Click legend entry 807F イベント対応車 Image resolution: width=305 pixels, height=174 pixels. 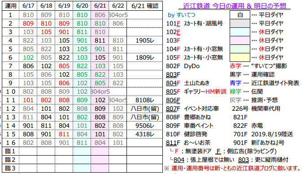coord(192,109)
